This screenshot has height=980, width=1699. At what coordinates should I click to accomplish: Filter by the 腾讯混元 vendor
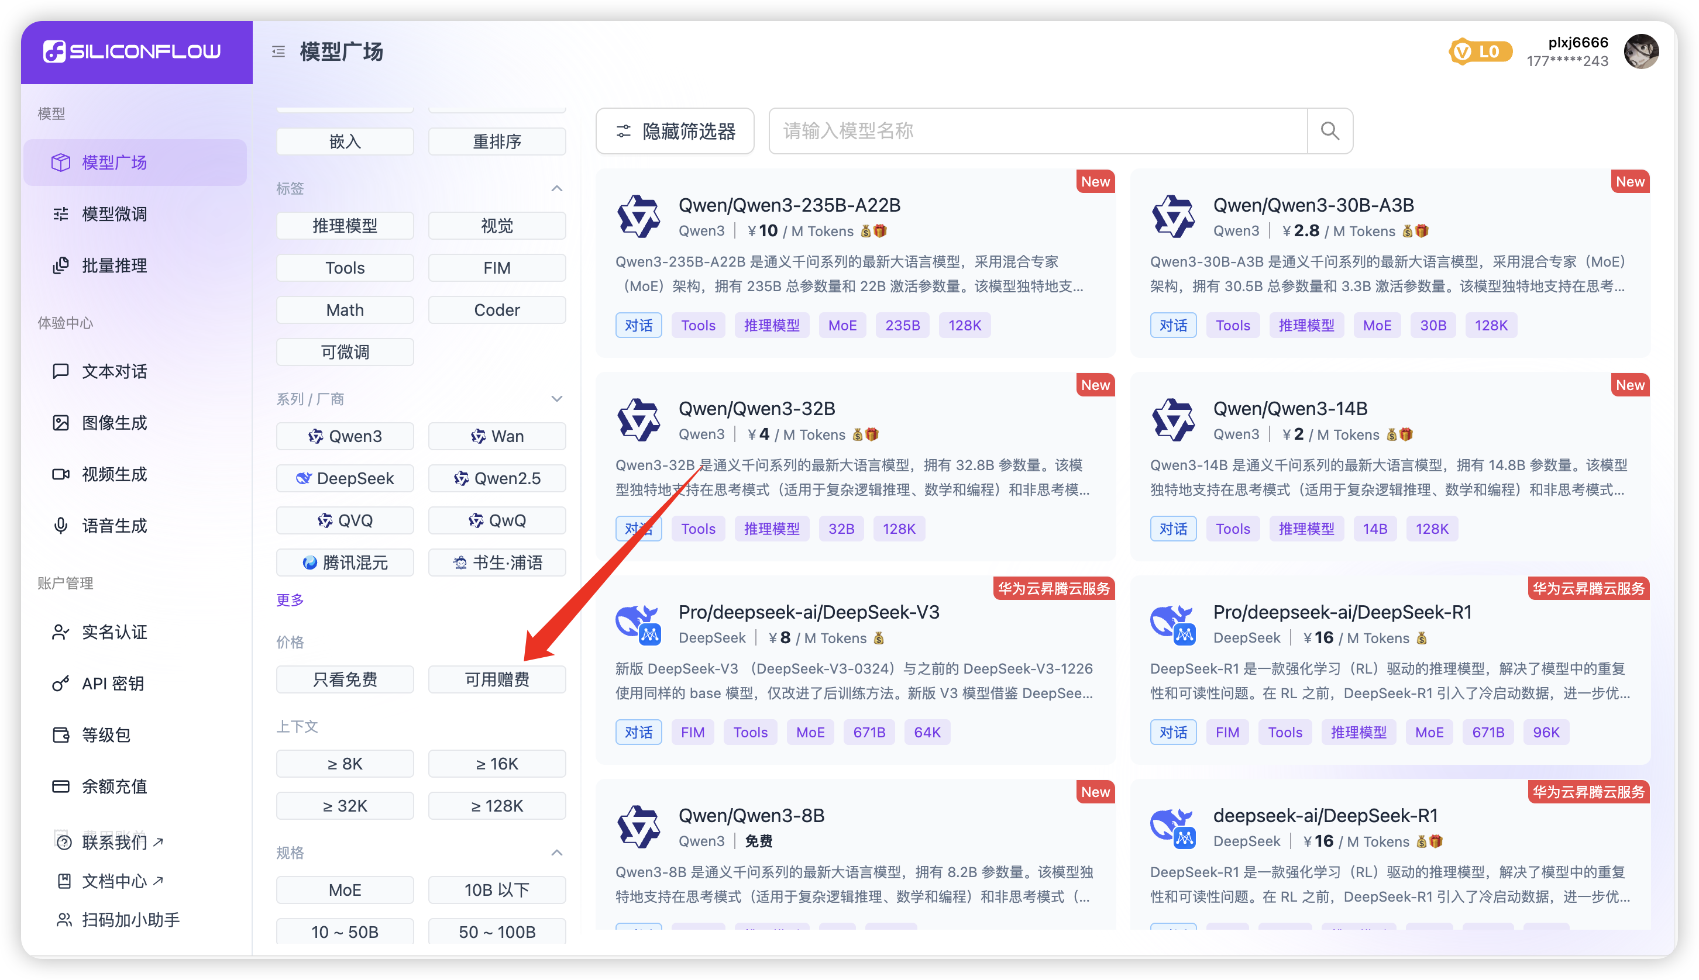coord(345,563)
